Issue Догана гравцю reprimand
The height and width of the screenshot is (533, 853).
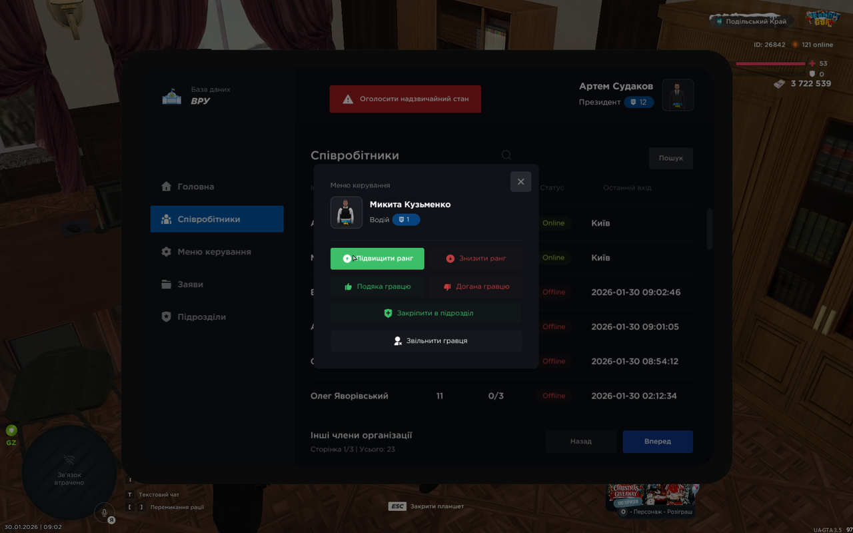click(x=476, y=286)
